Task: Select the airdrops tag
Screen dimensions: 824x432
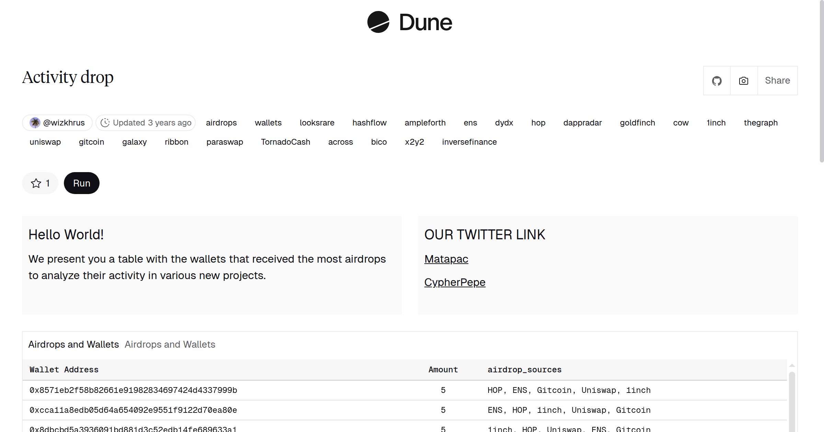Action: tap(221, 122)
